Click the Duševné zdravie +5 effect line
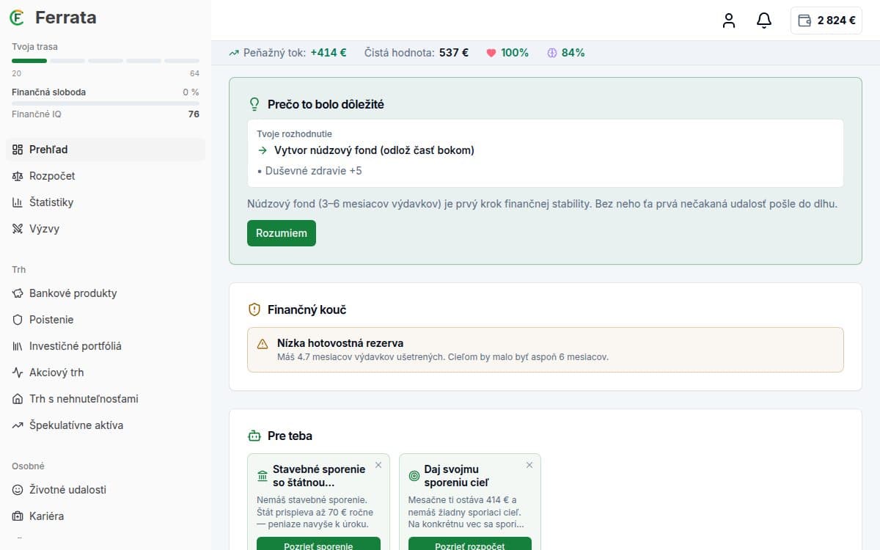The width and height of the screenshot is (880, 550). point(309,171)
